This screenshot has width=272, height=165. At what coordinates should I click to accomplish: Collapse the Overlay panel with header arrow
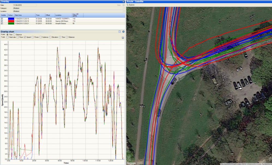click(124, 1)
